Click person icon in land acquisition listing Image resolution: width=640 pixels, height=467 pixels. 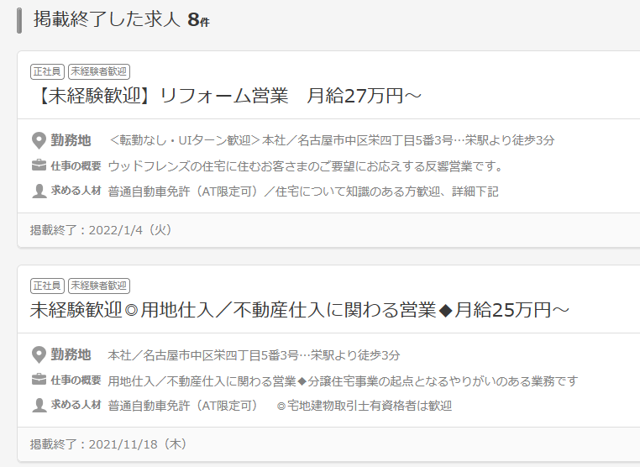[39, 406]
